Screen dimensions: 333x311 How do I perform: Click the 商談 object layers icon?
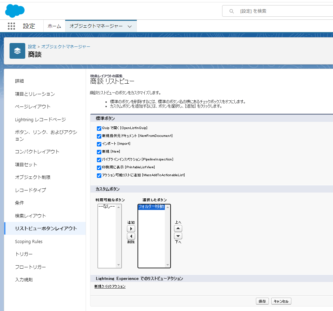[17, 51]
